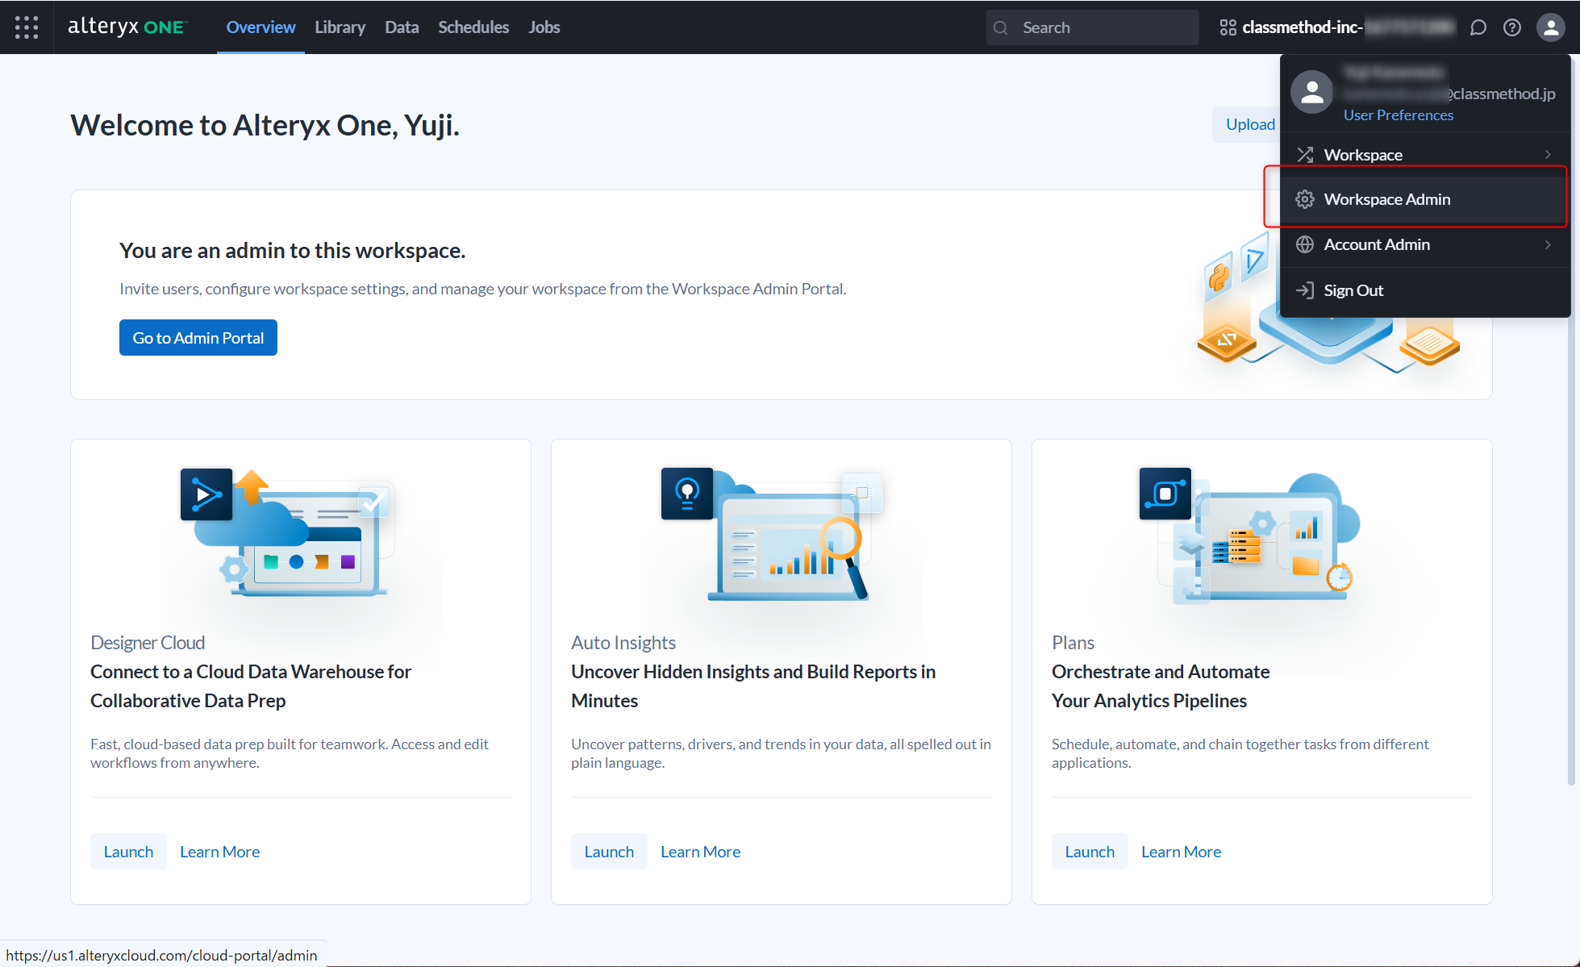
Task: Click the 'Plans' card label
Action: pos(1073,643)
